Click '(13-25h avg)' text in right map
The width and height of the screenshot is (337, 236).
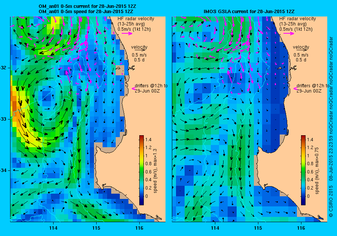293,24
